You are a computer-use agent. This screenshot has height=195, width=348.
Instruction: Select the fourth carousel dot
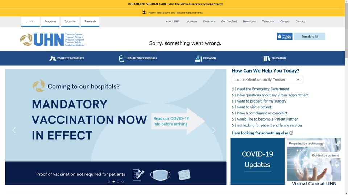(123, 182)
